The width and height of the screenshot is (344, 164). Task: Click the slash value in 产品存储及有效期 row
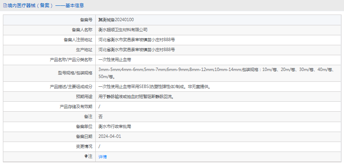(x=99, y=107)
